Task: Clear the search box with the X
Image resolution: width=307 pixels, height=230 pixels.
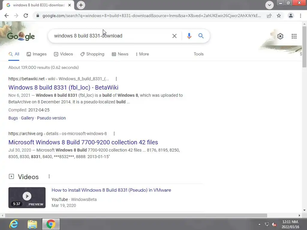Action: [x=174, y=36]
